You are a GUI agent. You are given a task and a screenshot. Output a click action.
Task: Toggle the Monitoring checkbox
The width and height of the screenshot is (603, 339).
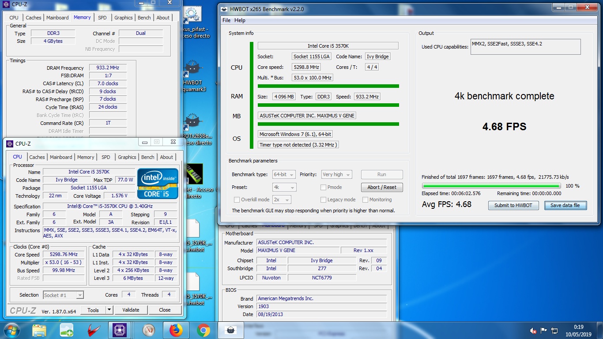pyautogui.click(x=365, y=200)
